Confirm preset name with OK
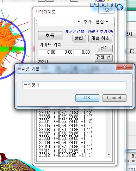 87,98
